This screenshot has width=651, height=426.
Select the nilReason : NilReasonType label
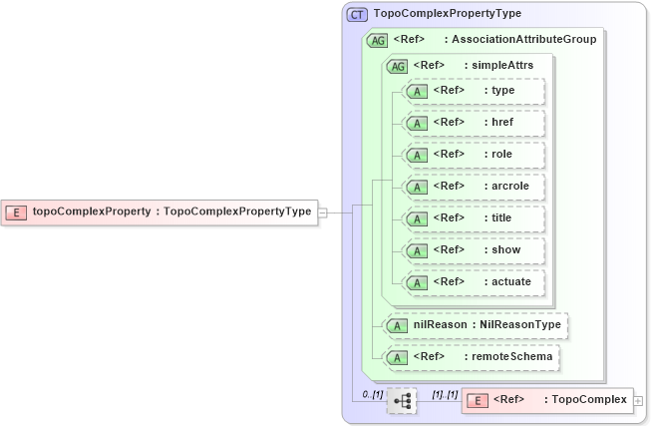[x=488, y=324]
